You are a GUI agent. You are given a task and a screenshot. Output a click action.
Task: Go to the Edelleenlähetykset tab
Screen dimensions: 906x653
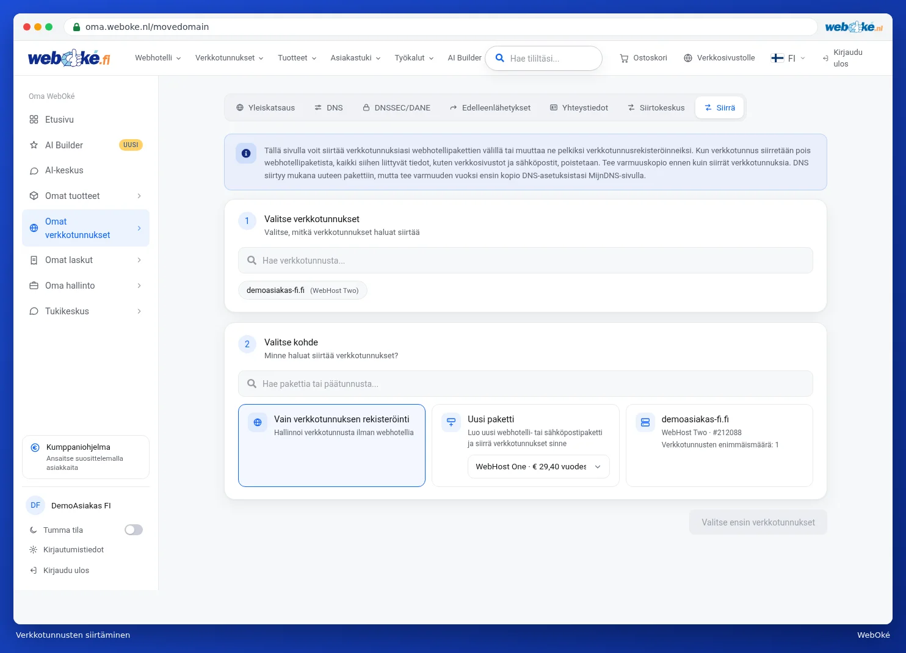490,107
